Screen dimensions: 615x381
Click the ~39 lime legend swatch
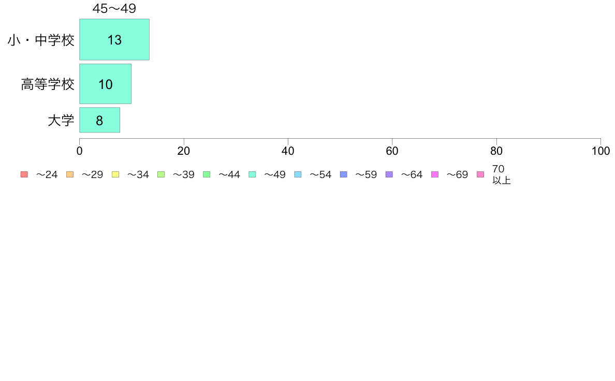[161, 174]
